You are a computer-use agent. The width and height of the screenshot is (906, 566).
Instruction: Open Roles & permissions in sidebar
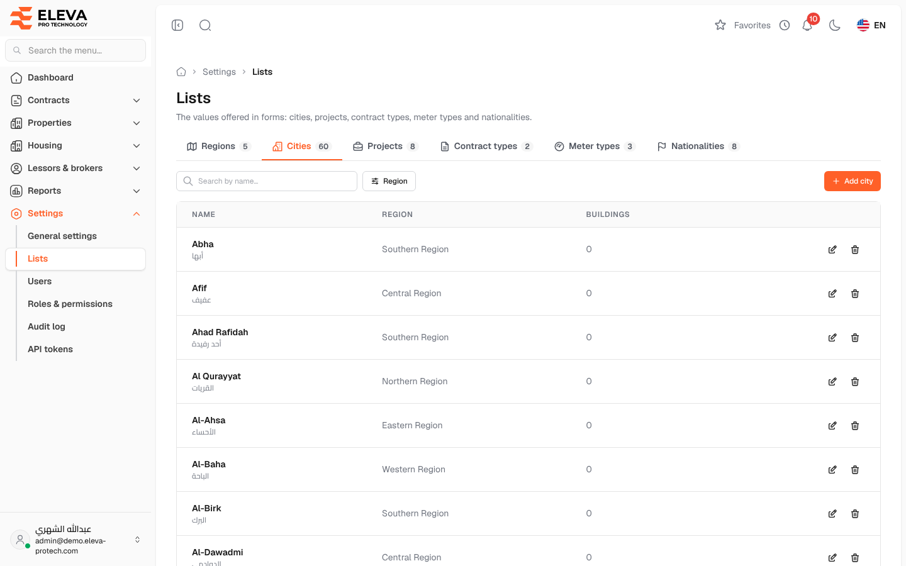pos(70,304)
